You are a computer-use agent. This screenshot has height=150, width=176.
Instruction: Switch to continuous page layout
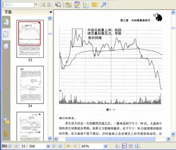tap(124, 146)
